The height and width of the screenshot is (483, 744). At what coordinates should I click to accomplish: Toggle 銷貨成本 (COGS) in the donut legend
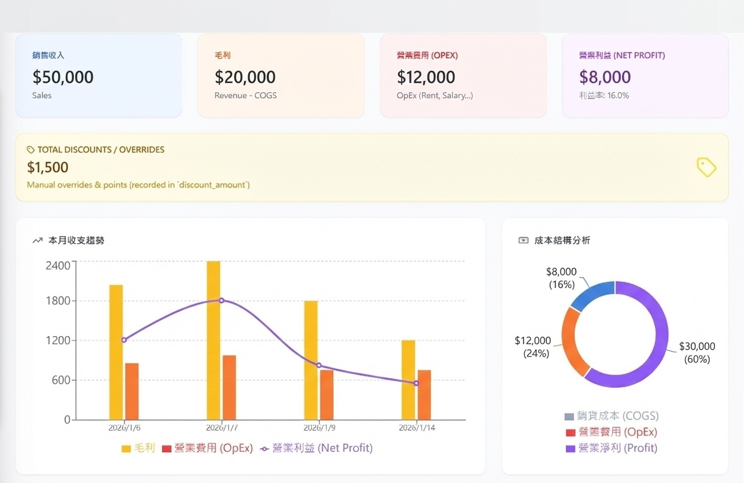point(611,416)
